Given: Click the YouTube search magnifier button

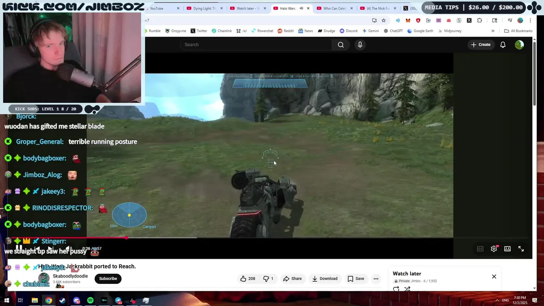Looking at the screenshot, I should pyautogui.click(x=340, y=45).
